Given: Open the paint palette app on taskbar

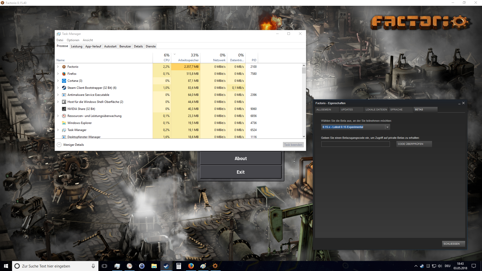Looking at the screenshot, I should pyautogui.click(x=203, y=266).
